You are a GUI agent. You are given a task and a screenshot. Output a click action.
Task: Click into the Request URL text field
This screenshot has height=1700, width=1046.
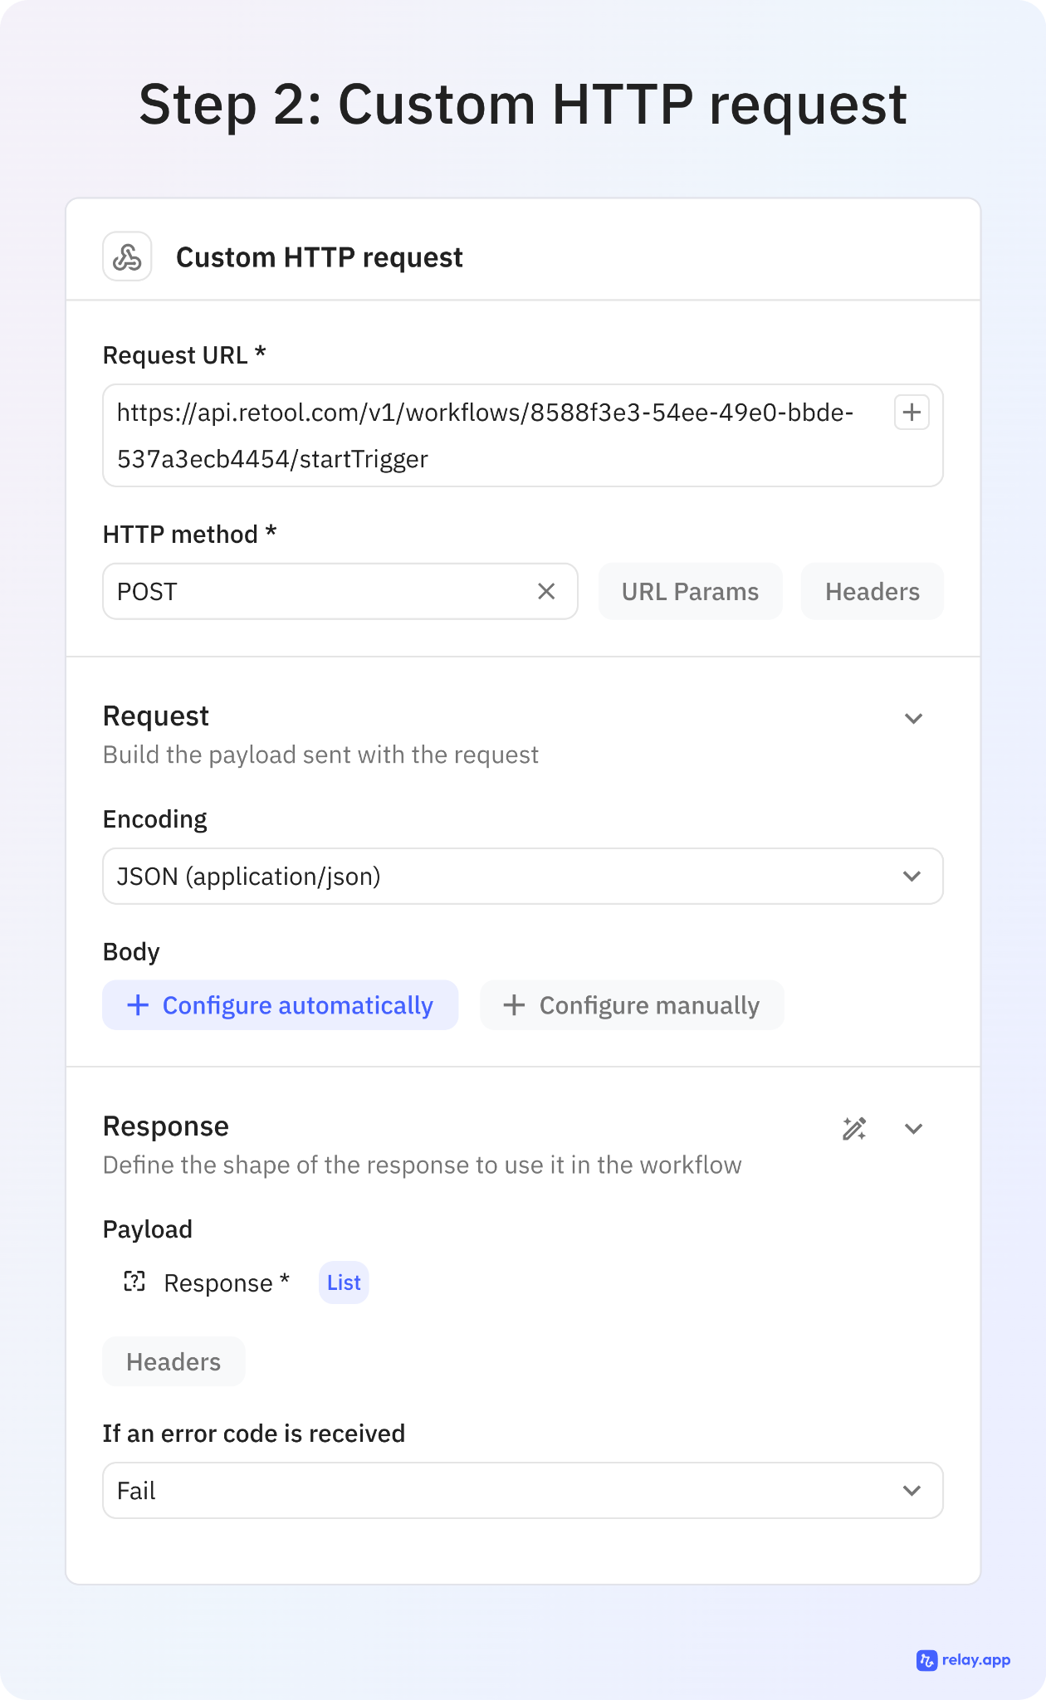click(498, 436)
